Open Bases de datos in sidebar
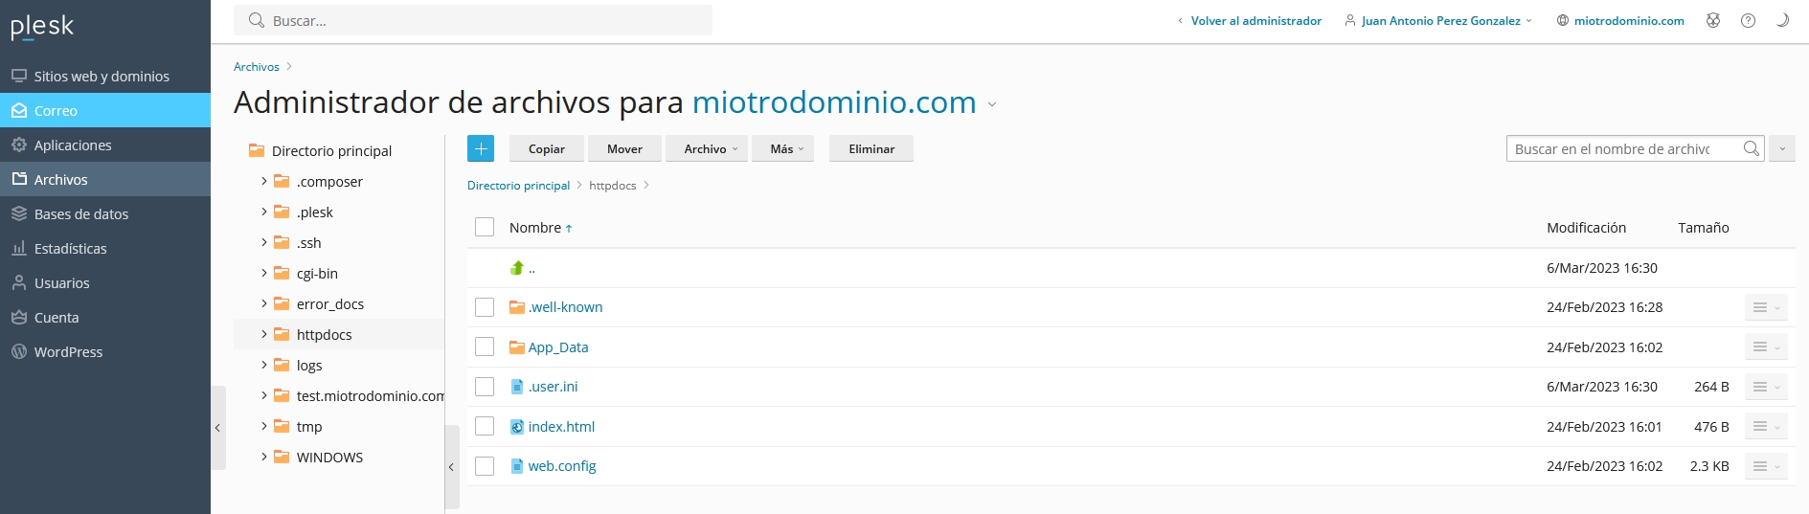1809x514 pixels. pos(80,214)
